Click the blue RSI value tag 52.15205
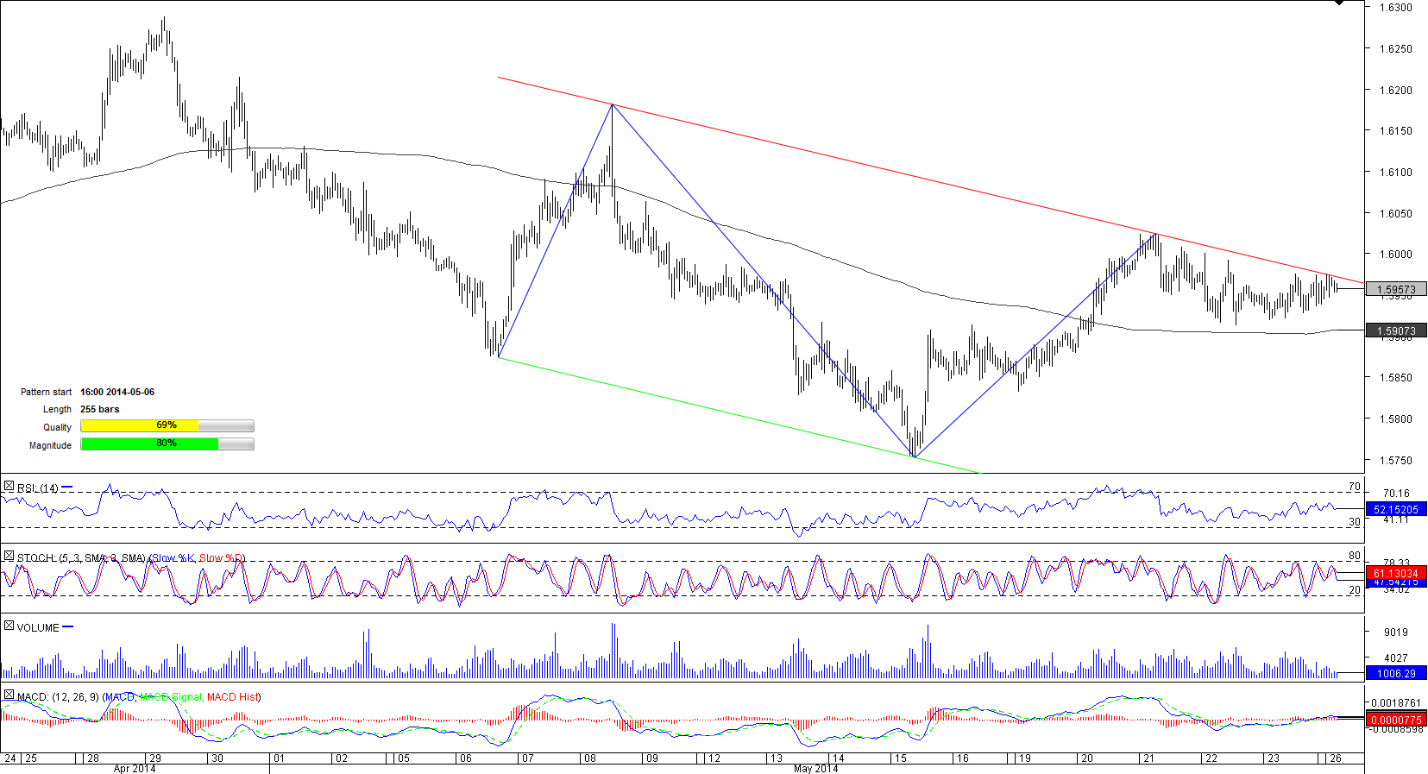The image size is (1428, 774). point(1395,510)
